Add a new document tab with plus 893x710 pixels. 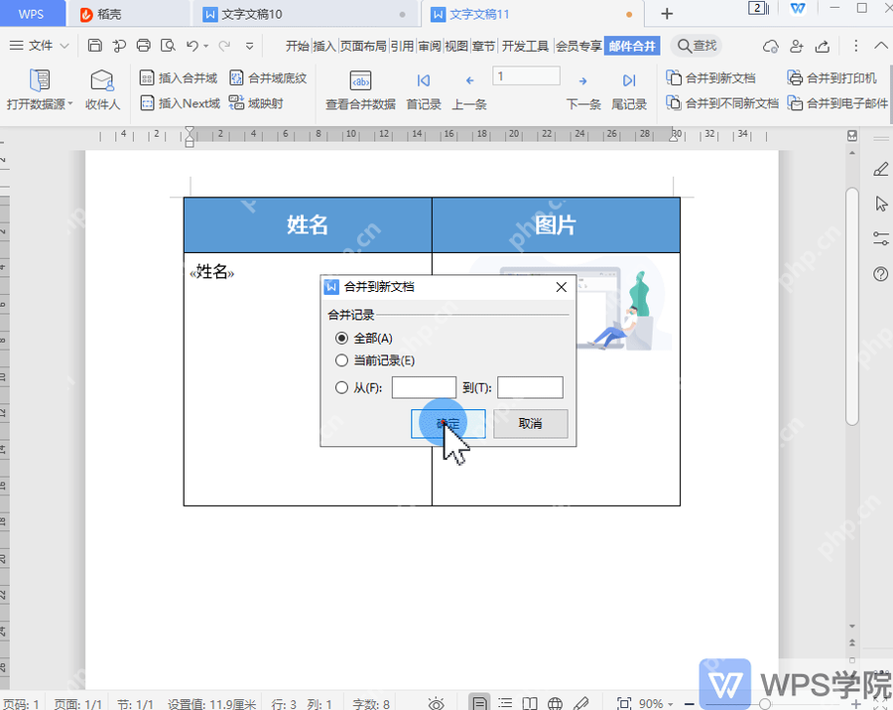tap(667, 14)
